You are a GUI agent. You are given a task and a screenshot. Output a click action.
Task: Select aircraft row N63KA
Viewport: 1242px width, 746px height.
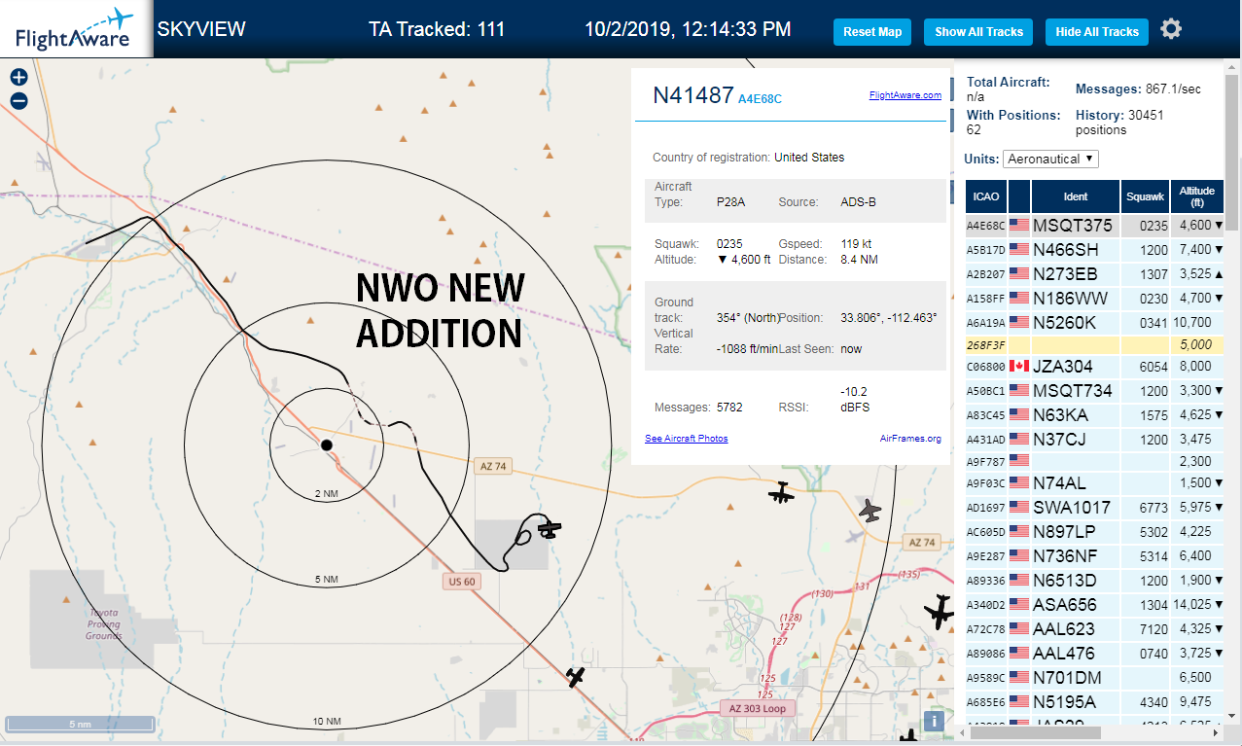pos(1095,415)
